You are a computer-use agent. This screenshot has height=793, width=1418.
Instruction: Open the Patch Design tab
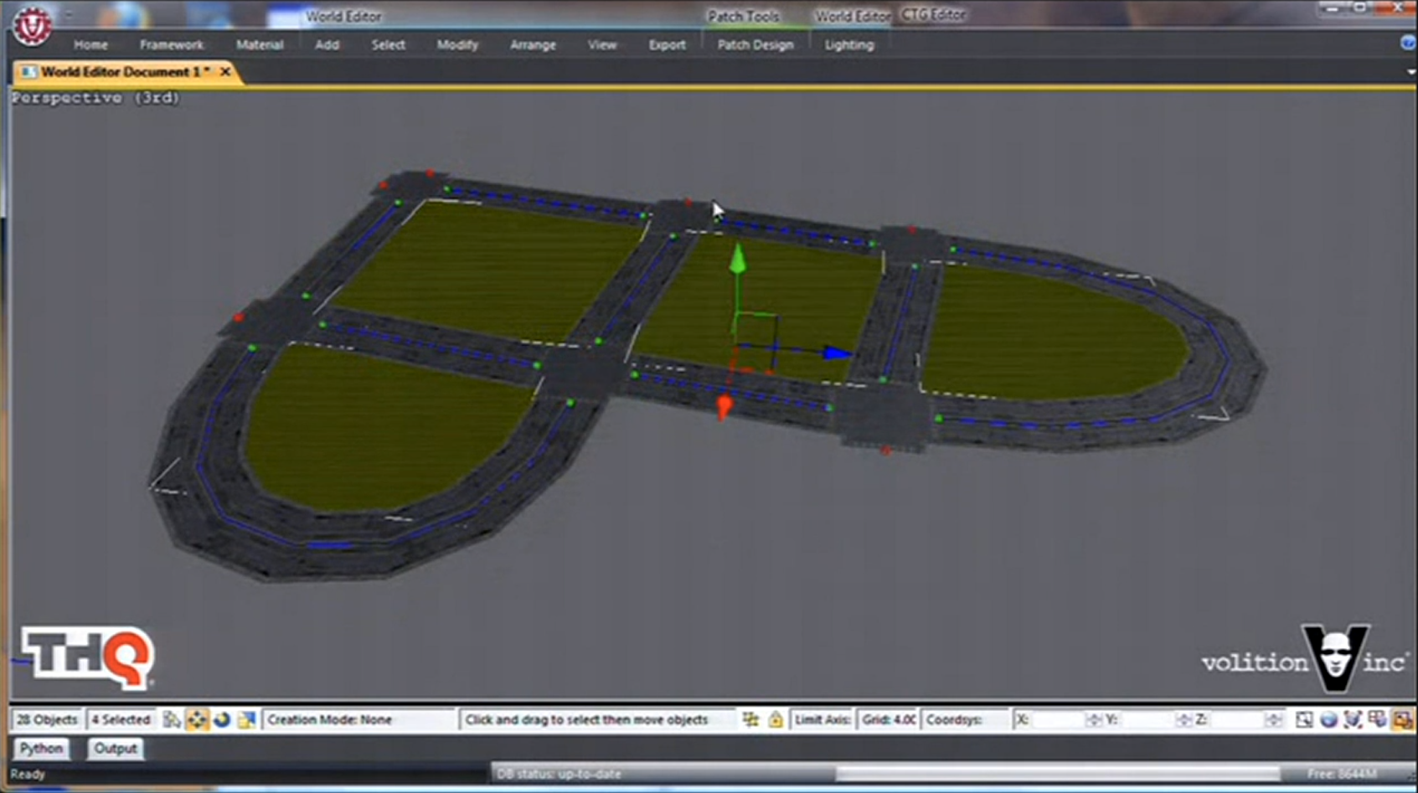(x=755, y=45)
